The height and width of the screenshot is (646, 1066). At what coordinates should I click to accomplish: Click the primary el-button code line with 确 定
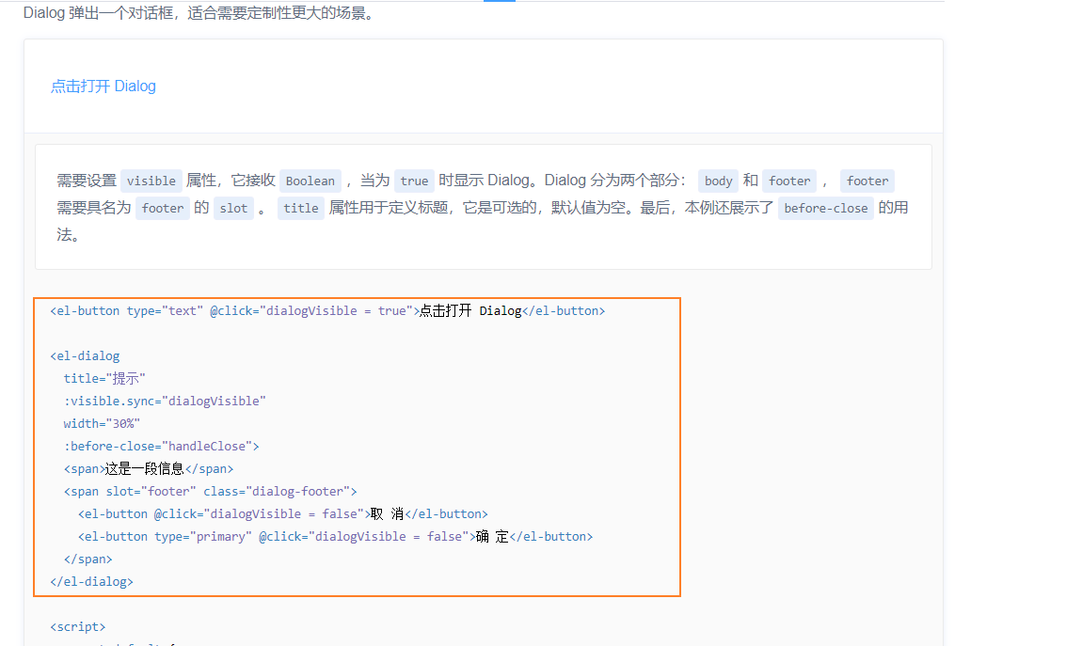(x=335, y=536)
